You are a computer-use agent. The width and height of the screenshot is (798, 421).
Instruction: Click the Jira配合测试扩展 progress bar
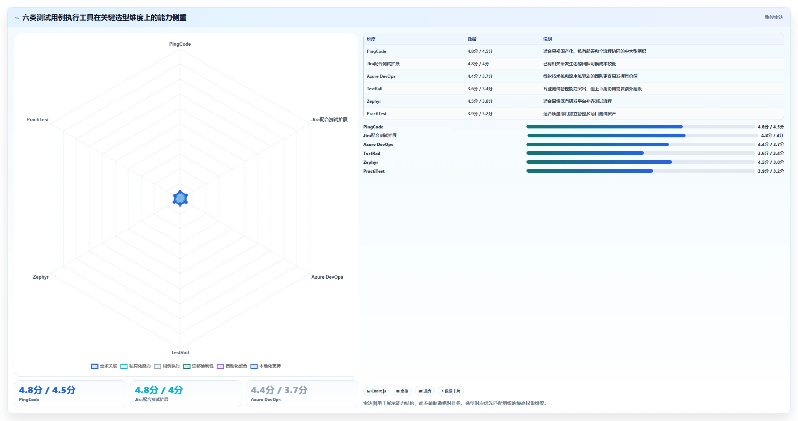pyautogui.click(x=643, y=136)
